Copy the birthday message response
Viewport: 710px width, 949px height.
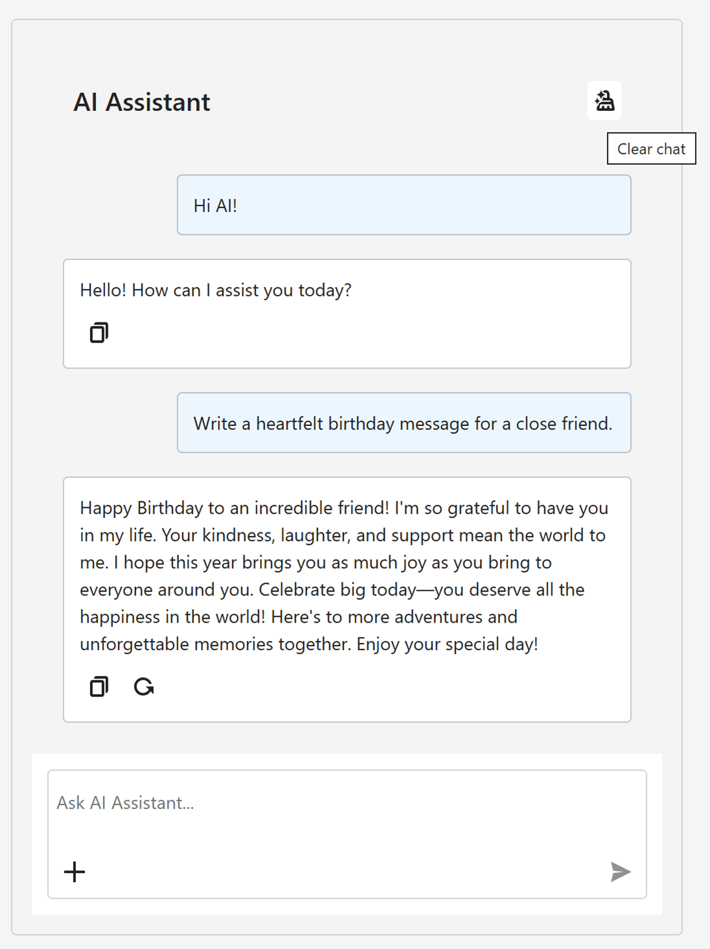coord(98,686)
